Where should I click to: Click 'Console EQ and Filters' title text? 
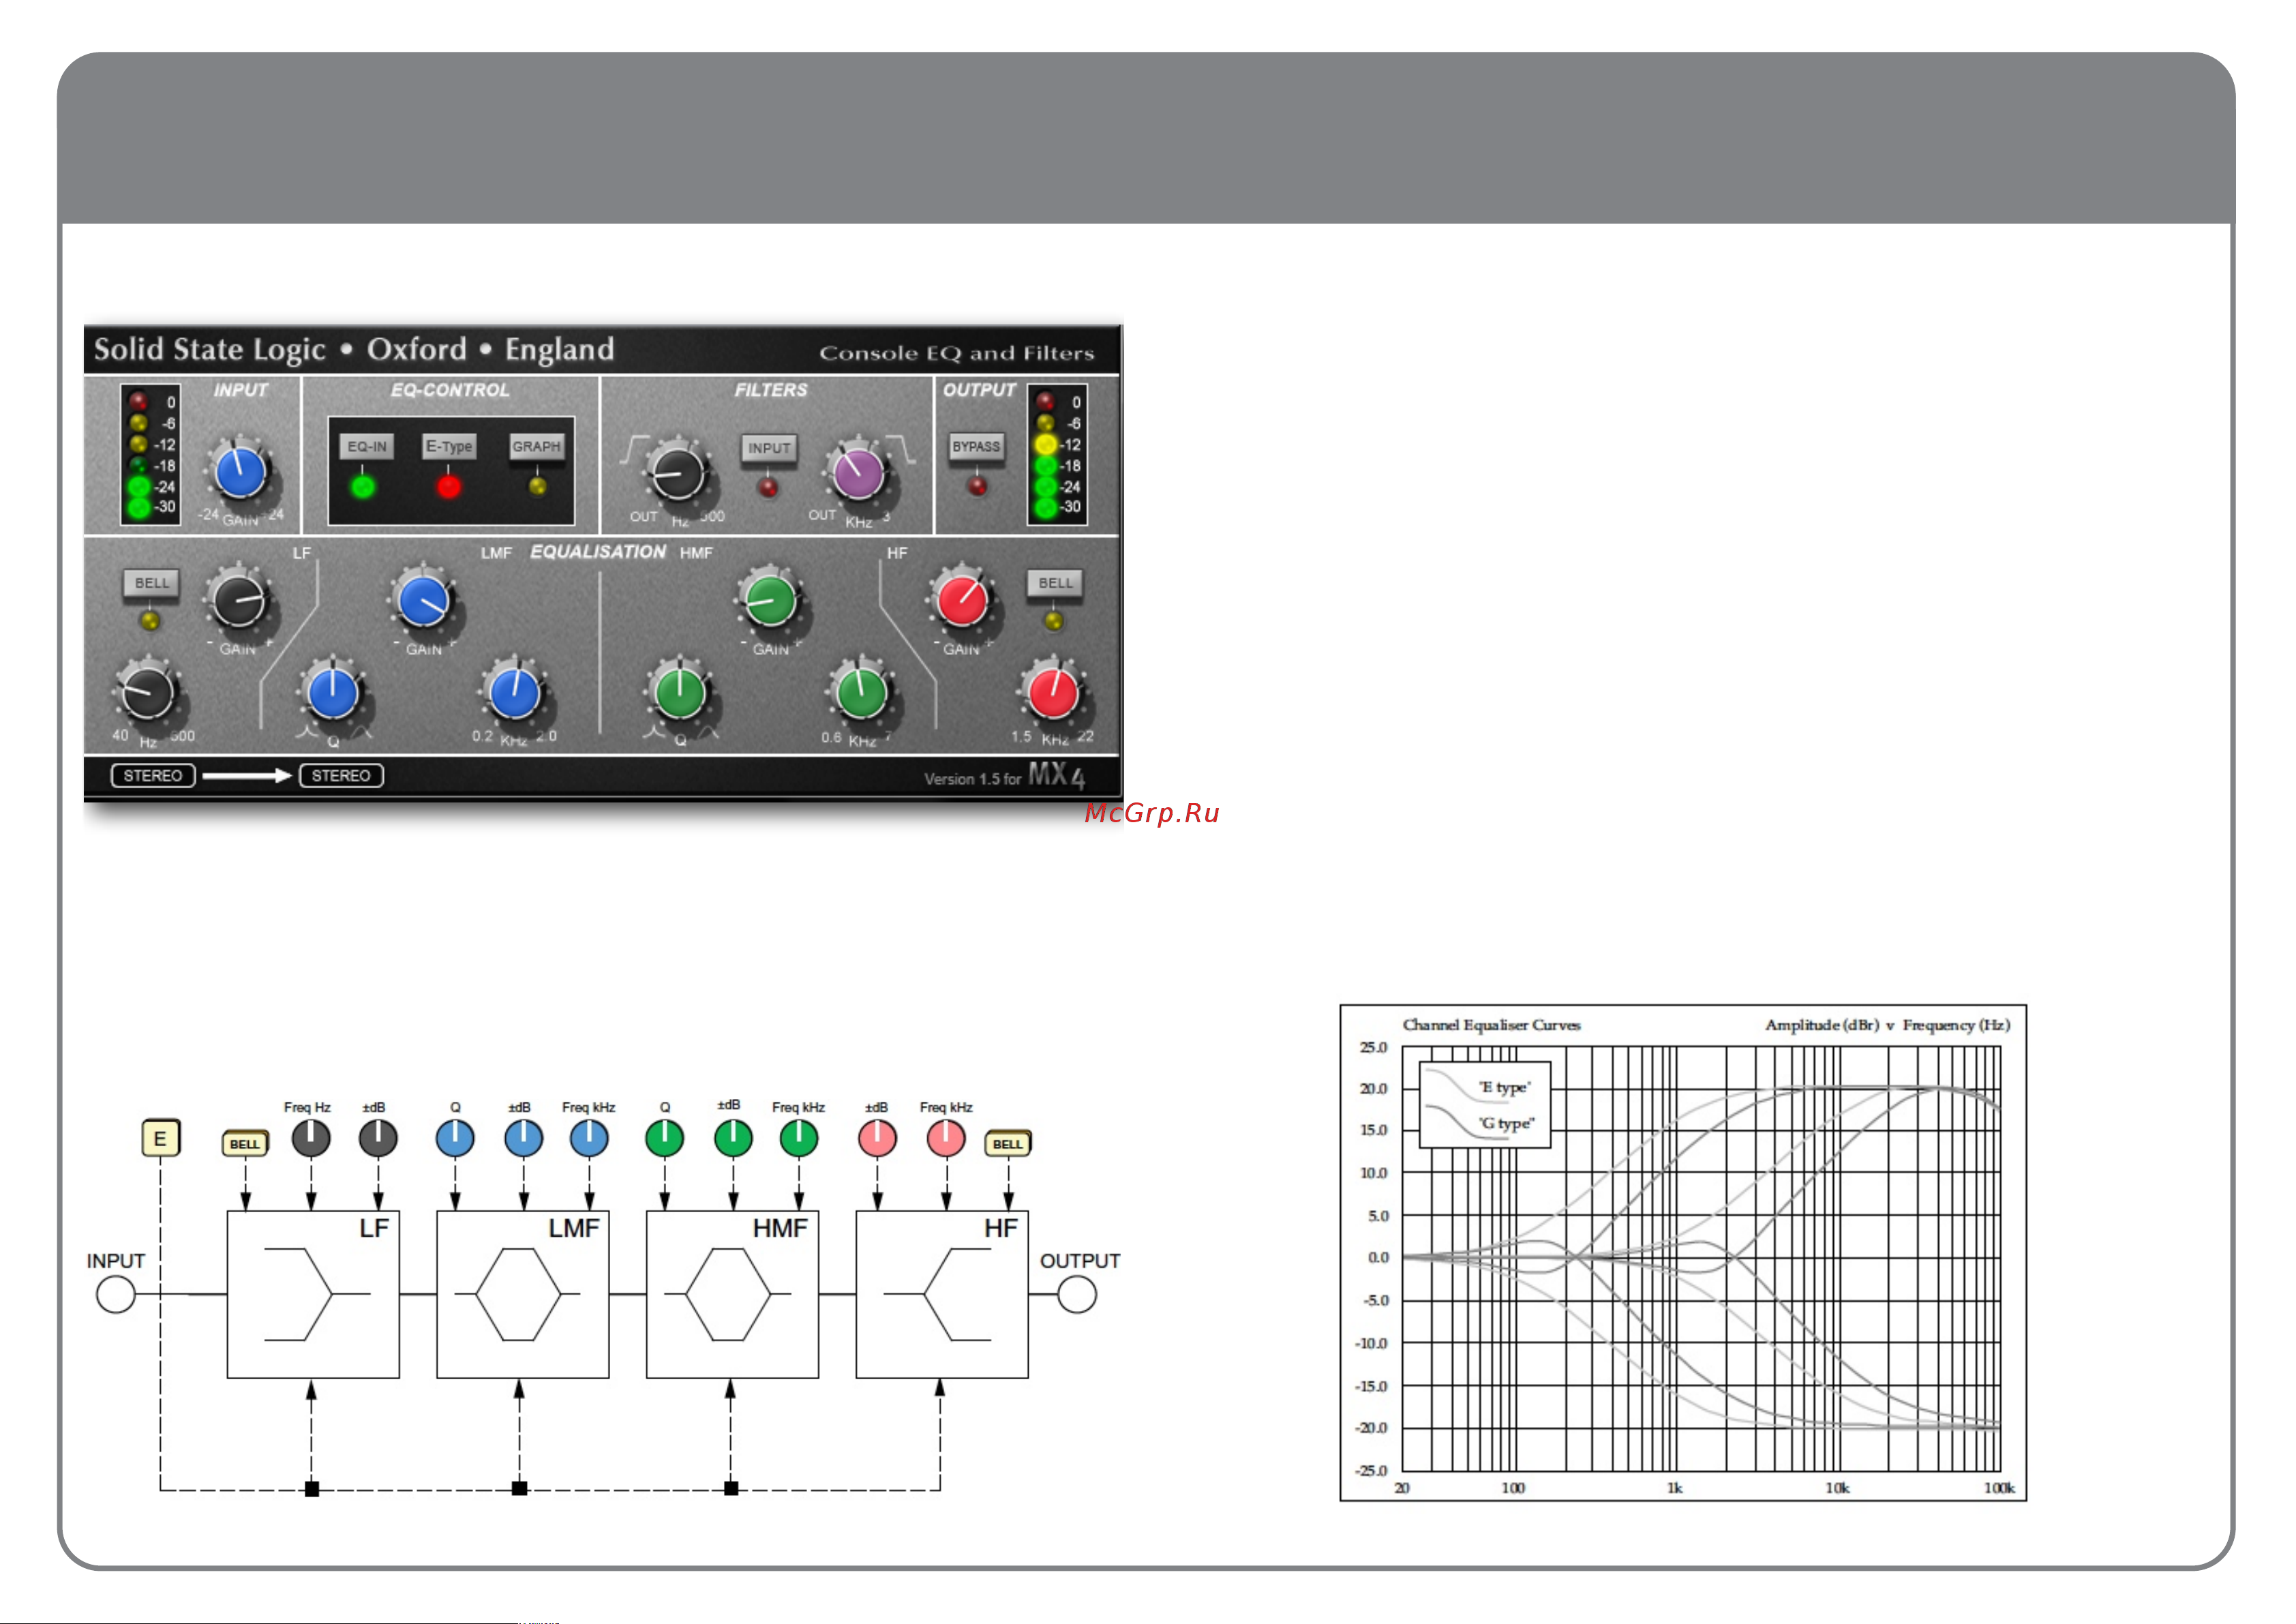pos(956,353)
